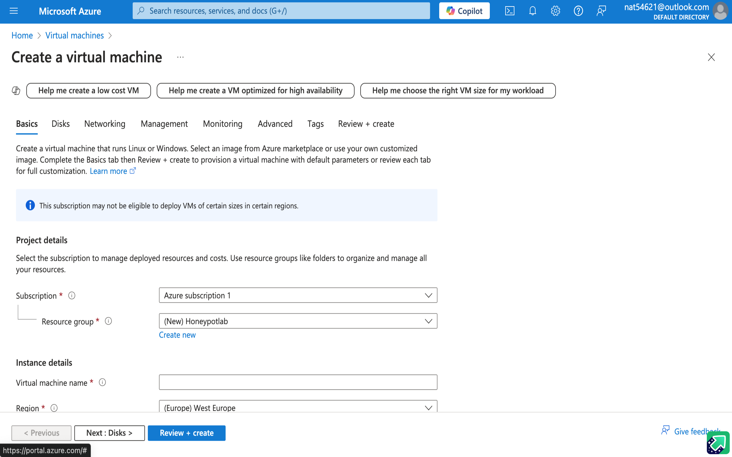
Task: Click Help me create a low cost VM
Action: tap(89, 91)
